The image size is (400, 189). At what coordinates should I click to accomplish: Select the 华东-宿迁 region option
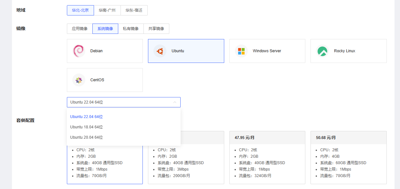pos(134,10)
